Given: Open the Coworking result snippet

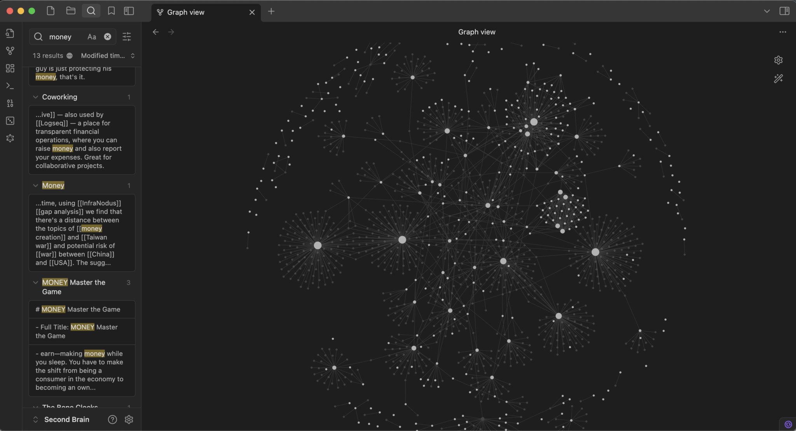Looking at the screenshot, I should 82,140.
